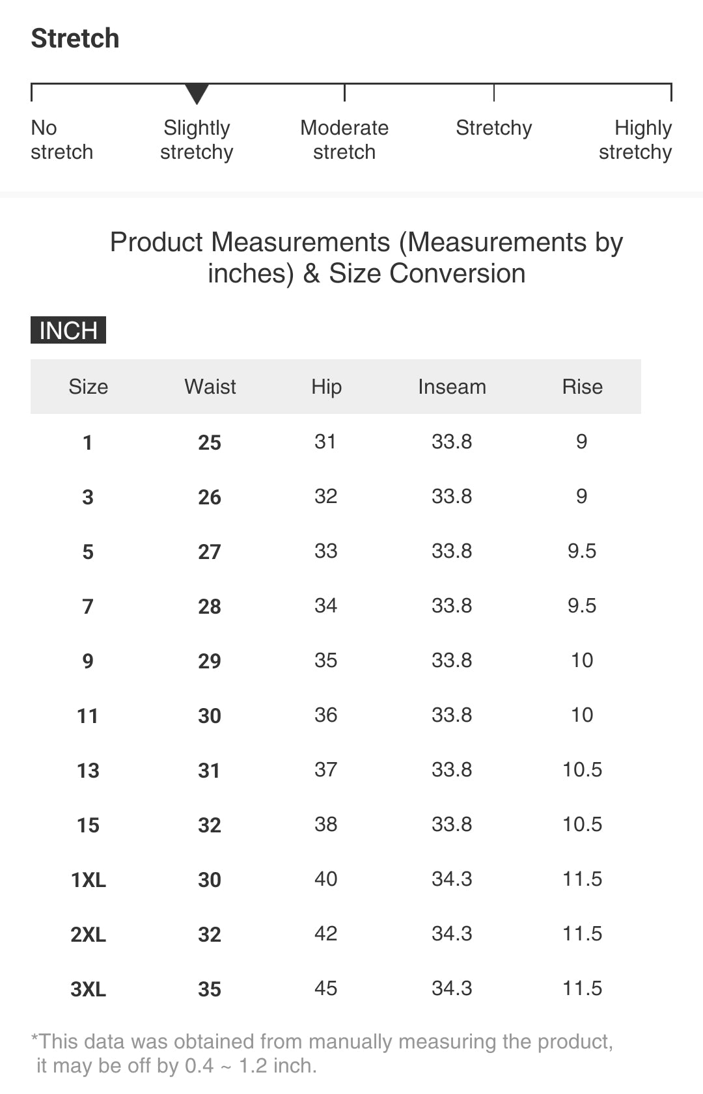703x1094 pixels.
Task: Click the 'Highly stretchy' scale label
Action: click(635, 139)
